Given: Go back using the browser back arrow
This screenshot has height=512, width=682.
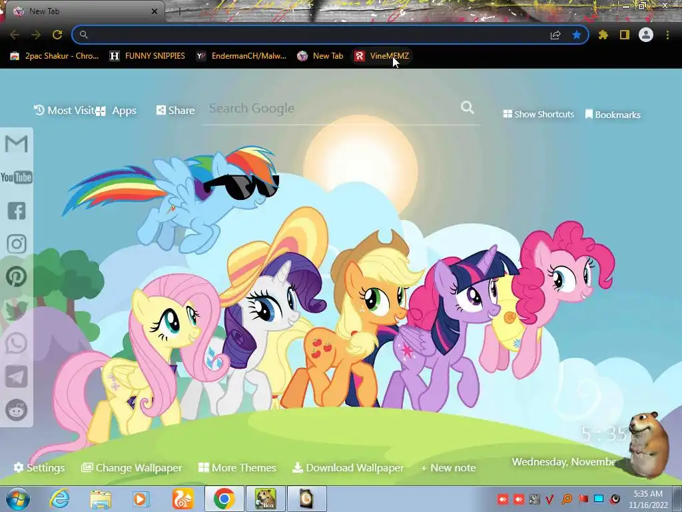Looking at the screenshot, I should (15, 35).
